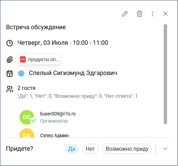Click the yellow CA avatar of Супер Админ
Image resolution: width=178 pixels, height=166 pixels.
27,133
